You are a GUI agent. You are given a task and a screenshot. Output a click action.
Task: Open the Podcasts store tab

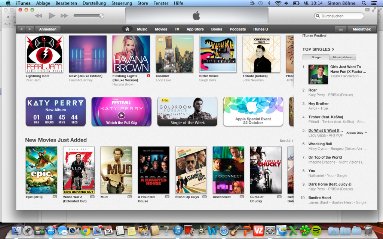click(x=238, y=29)
